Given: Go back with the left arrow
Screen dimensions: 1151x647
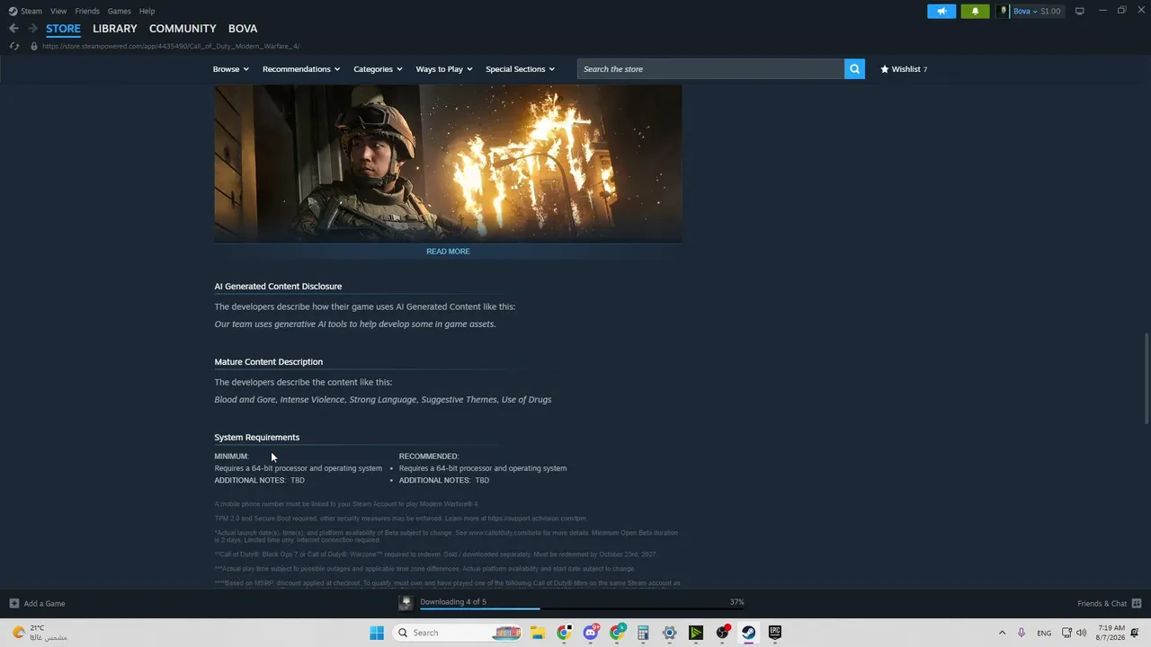Looking at the screenshot, I should tap(13, 29).
